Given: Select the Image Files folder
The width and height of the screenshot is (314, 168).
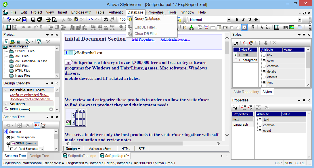Looking at the screenshot, I should [x=23, y=76].
